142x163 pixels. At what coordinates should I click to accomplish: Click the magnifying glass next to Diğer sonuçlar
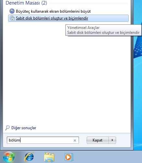click(7, 128)
